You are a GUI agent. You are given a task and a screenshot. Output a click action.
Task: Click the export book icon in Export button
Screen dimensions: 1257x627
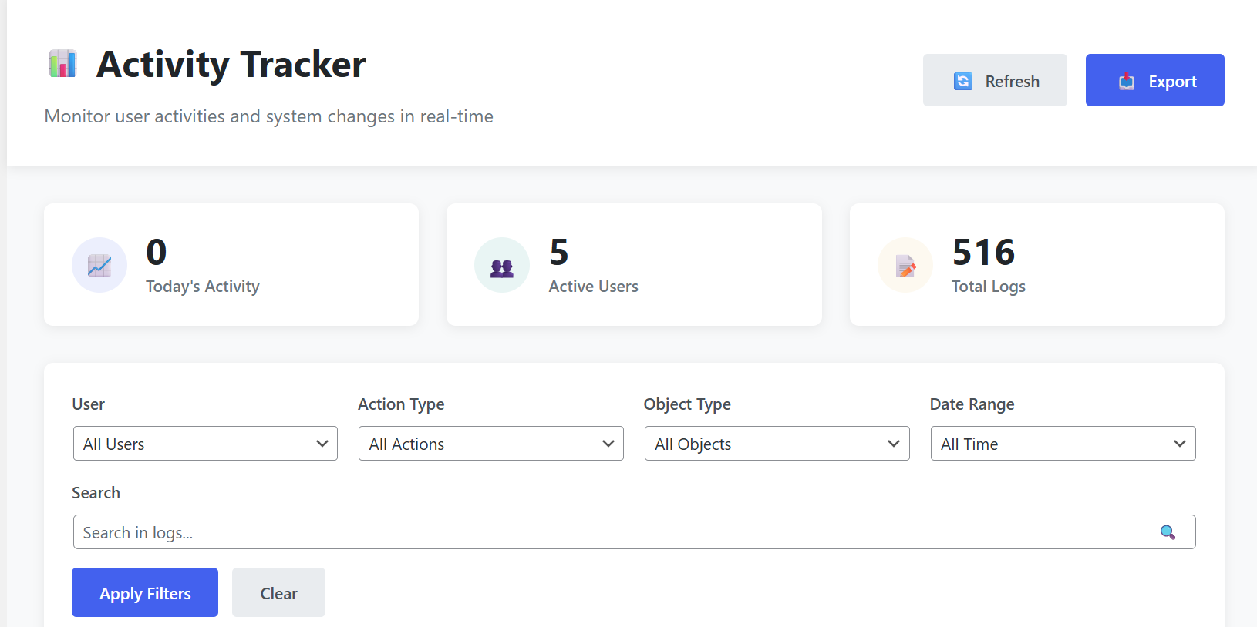click(1127, 80)
